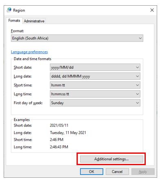The width and height of the screenshot is (160, 181).
Task: Select the Formats tab
Action: click(x=14, y=21)
